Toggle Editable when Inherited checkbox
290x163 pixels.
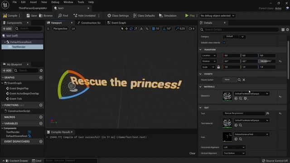click(224, 43)
